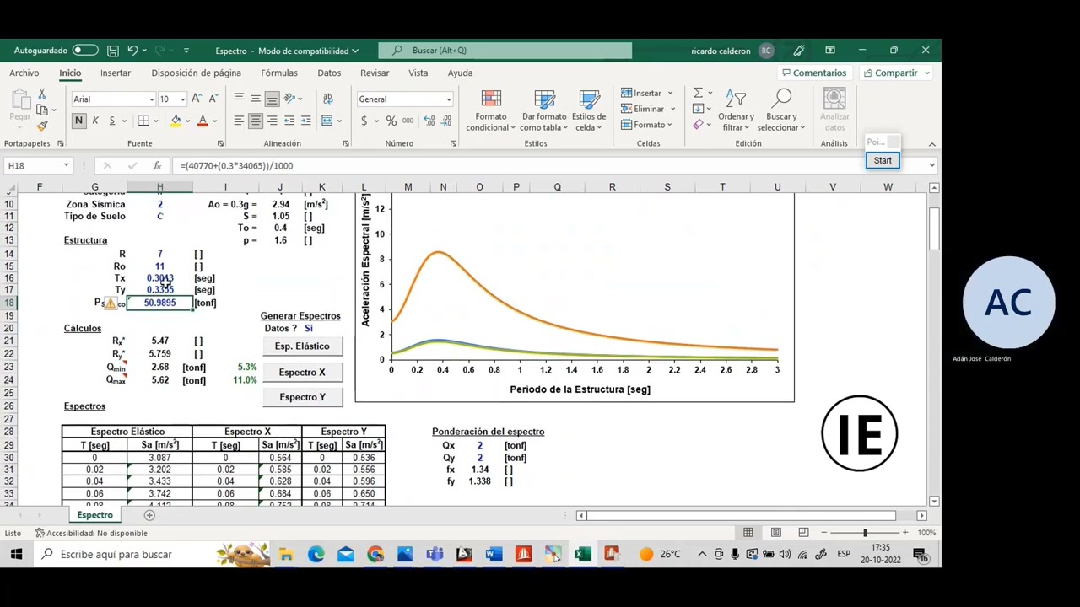Viewport: 1080px width, 607px height.
Task: Click into the formula bar
Action: [x=548, y=165]
